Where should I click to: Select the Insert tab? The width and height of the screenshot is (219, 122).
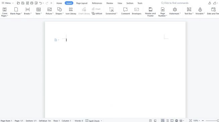click(x=69, y=3)
